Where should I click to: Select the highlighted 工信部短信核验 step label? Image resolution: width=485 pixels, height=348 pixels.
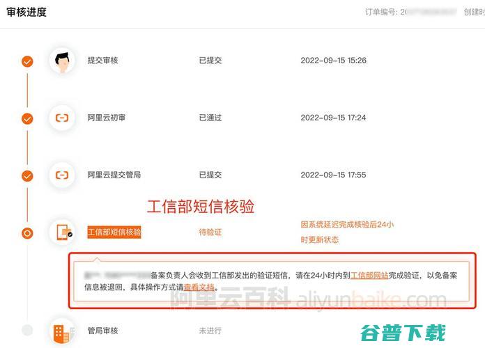coord(114,232)
